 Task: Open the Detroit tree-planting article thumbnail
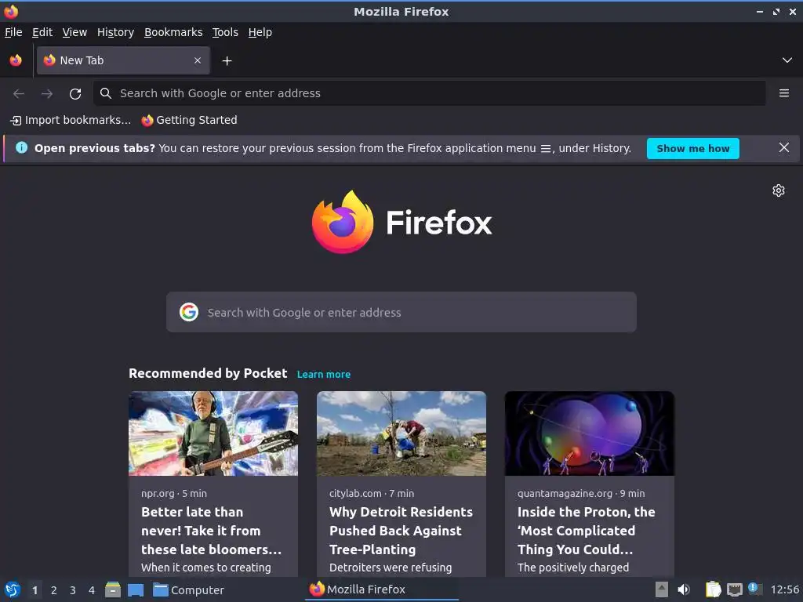[401, 433]
